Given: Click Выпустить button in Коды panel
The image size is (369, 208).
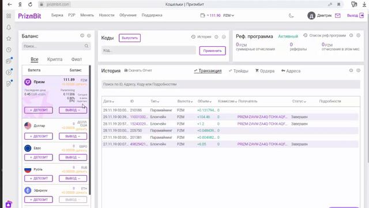Looking at the screenshot, I should click(x=130, y=38).
